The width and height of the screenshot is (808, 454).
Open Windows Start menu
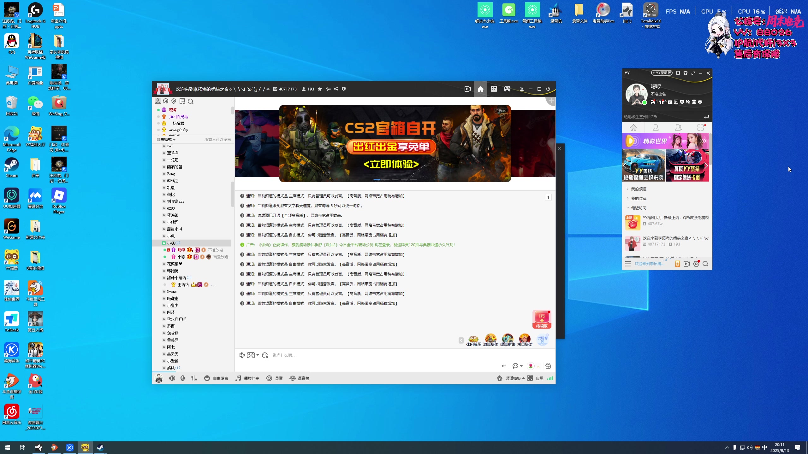pos(8,447)
